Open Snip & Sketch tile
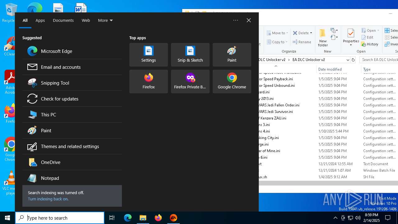The height and width of the screenshot is (224, 398). pos(190,55)
